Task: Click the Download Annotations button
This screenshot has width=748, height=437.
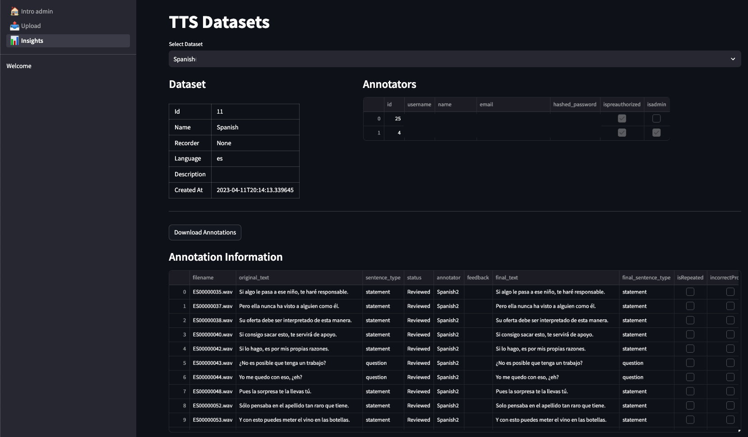Action: tap(205, 232)
